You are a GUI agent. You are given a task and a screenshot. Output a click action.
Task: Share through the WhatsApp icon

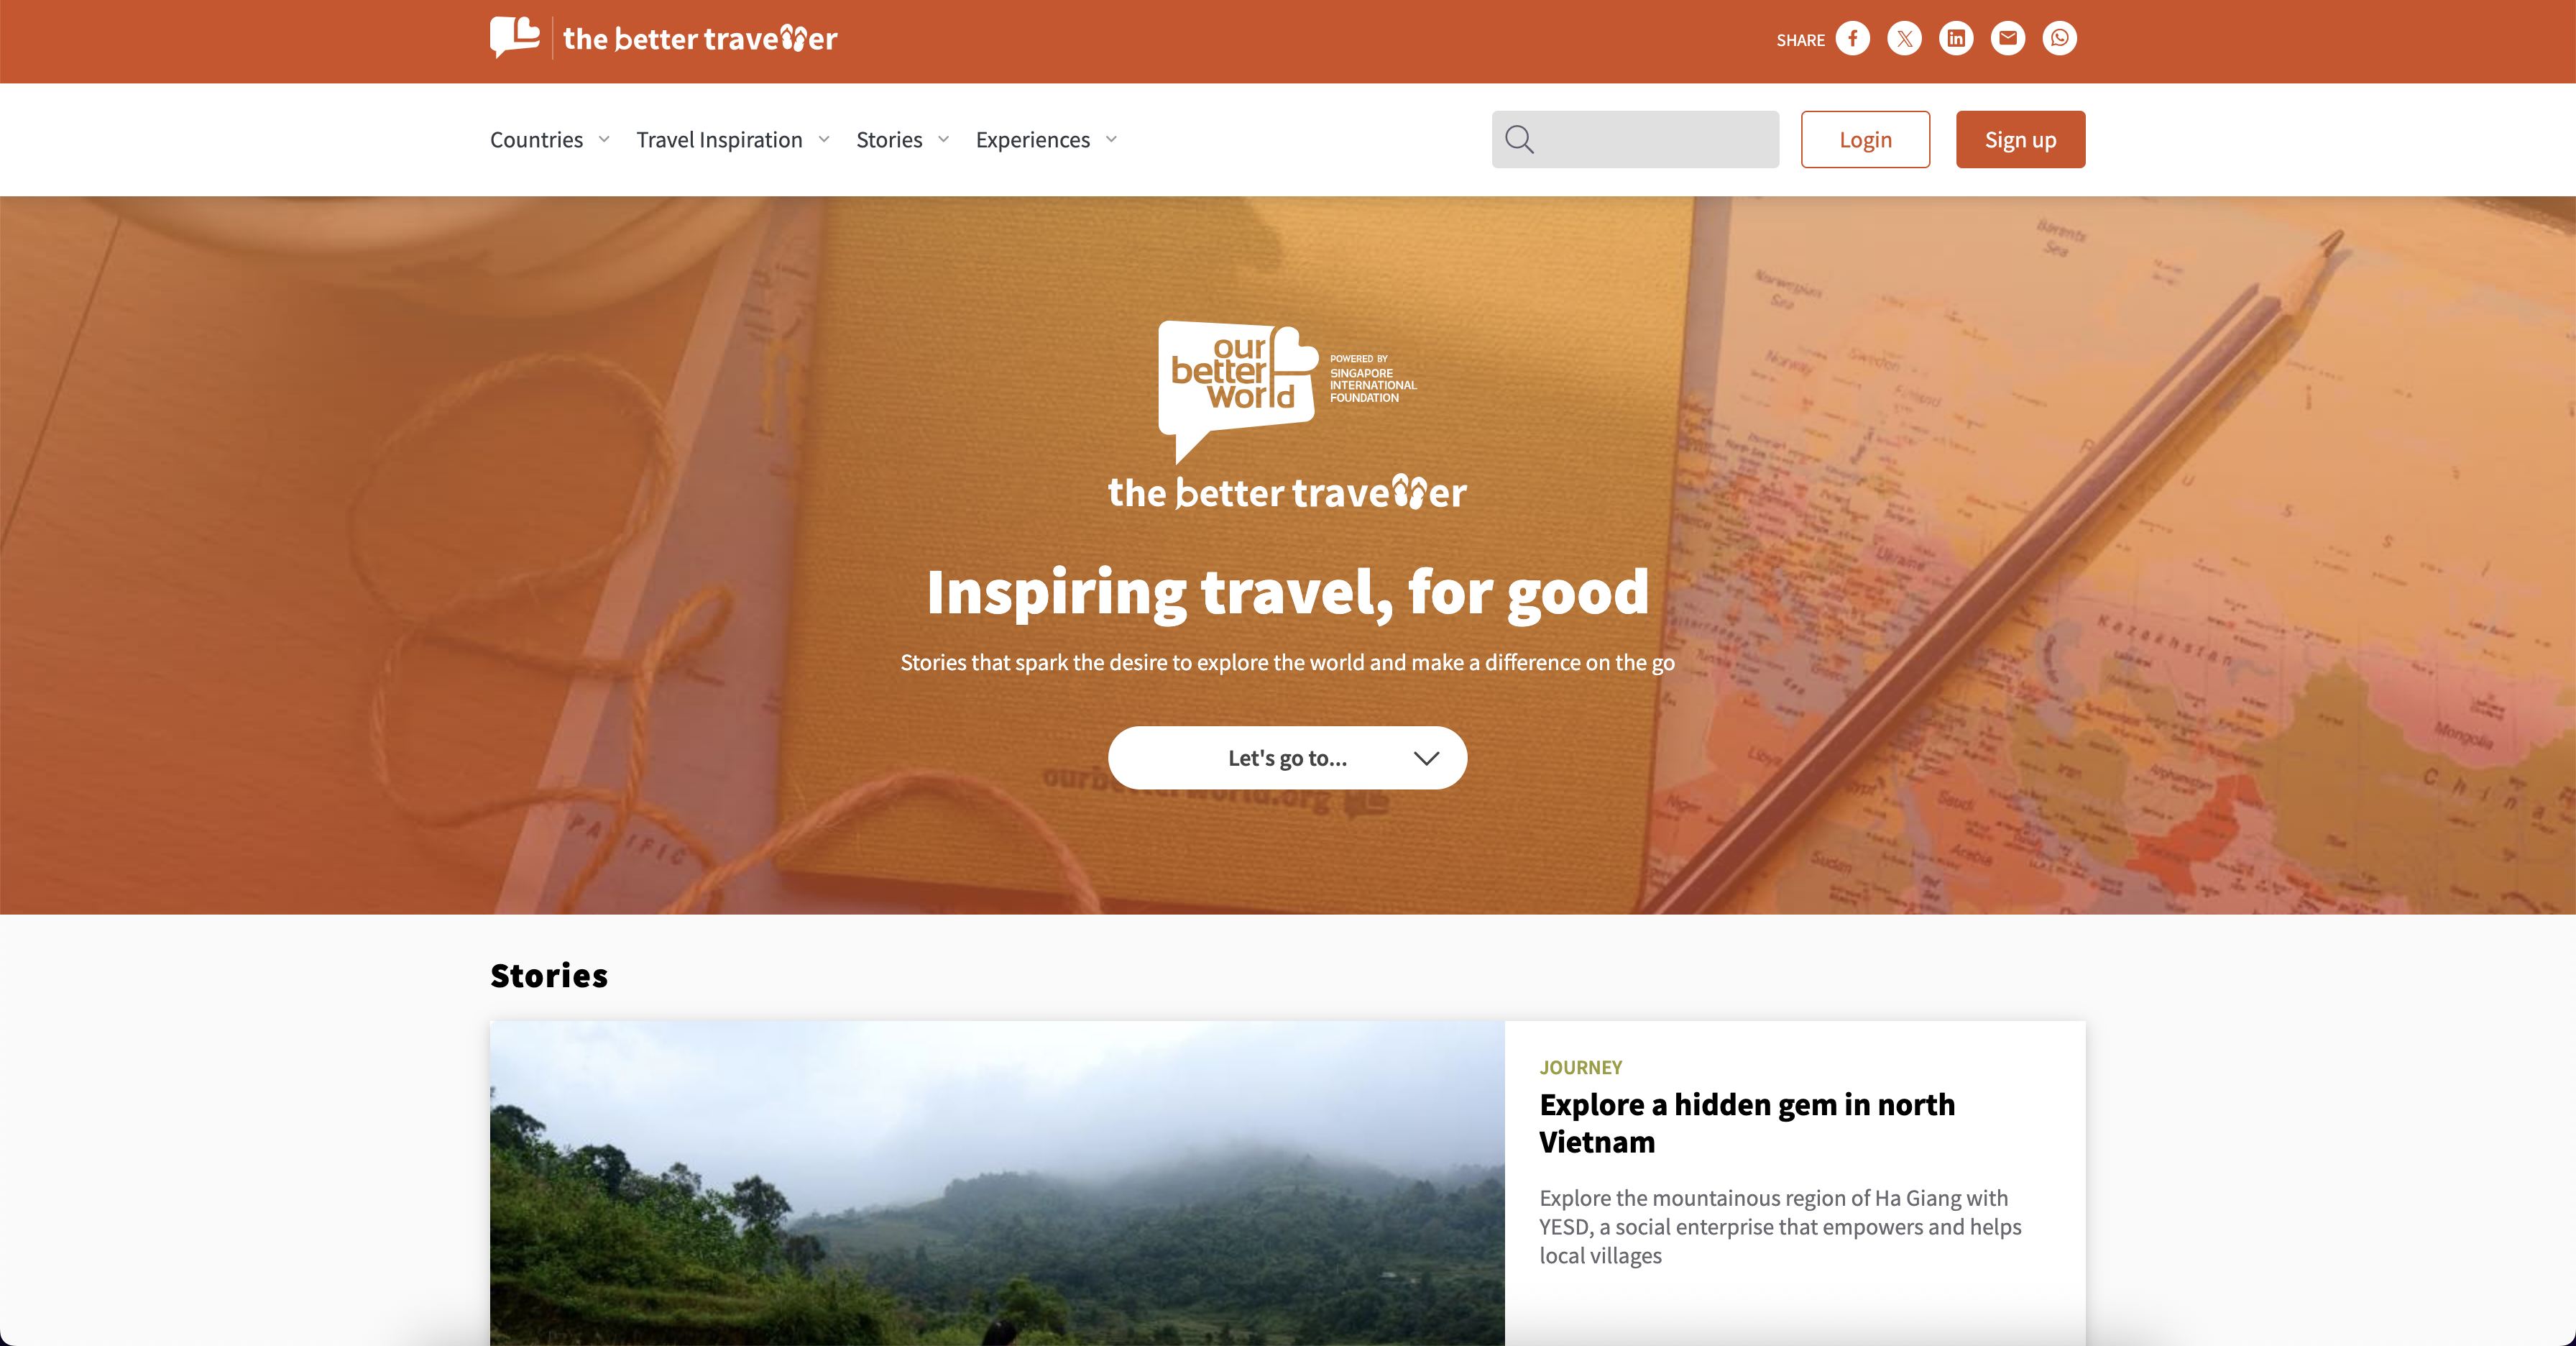(2059, 39)
